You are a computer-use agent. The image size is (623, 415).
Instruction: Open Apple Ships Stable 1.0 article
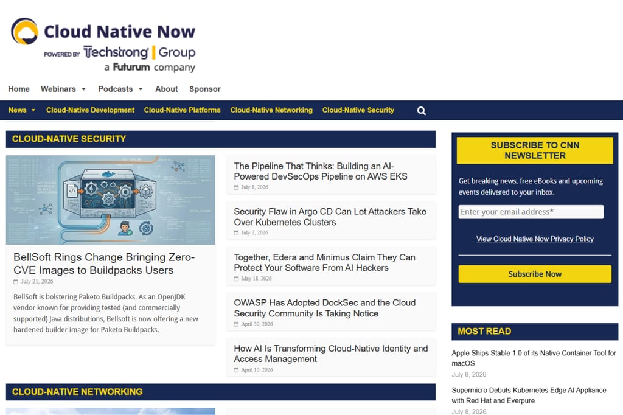click(534, 358)
